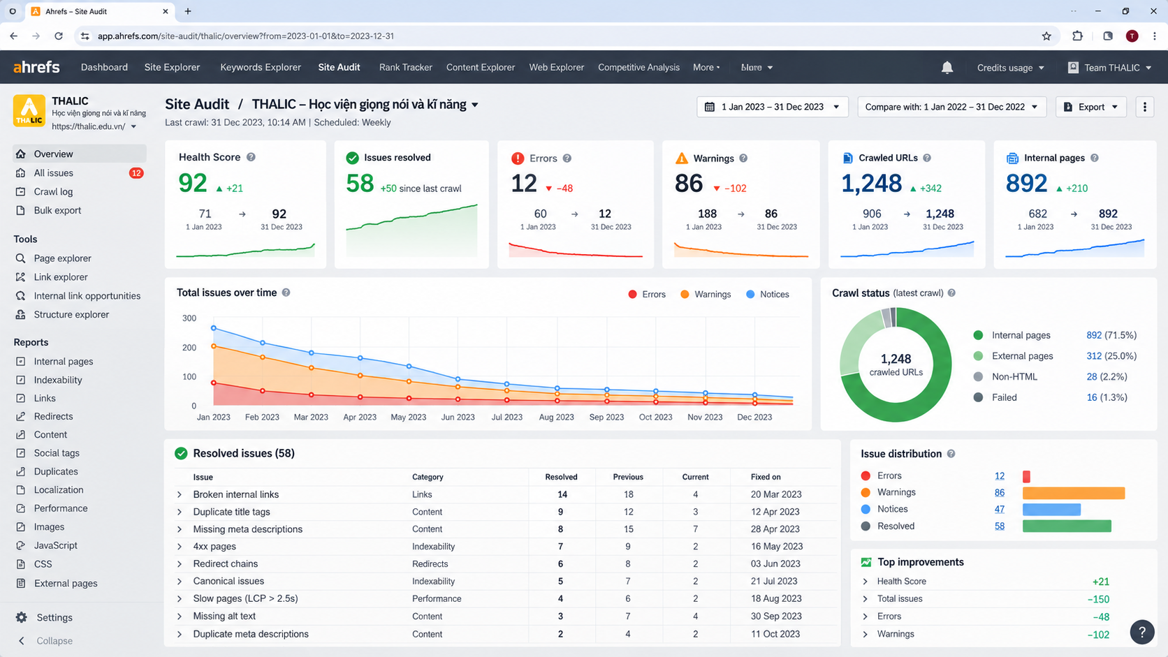
Task: Open the date range 1 Jan 2023 dropdown
Action: tap(773, 107)
